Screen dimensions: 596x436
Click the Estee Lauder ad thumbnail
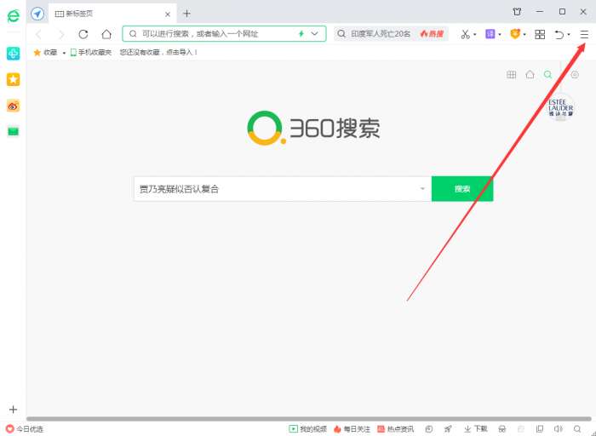coord(560,107)
